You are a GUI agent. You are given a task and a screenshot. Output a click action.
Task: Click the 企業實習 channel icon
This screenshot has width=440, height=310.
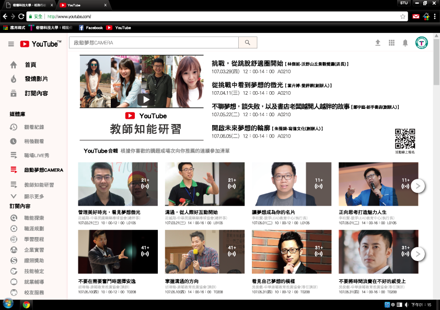click(14, 250)
